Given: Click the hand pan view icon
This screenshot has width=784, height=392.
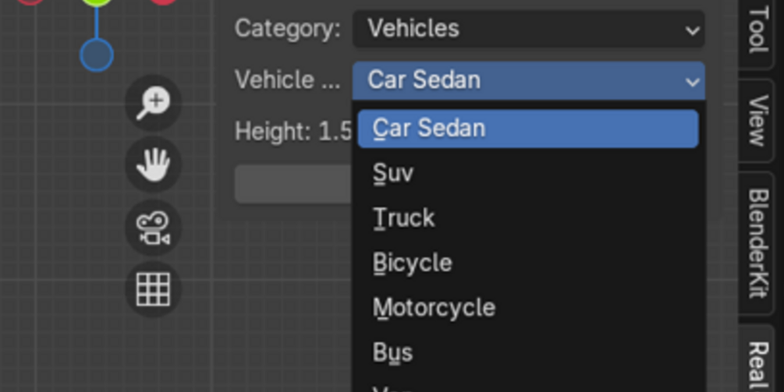Looking at the screenshot, I should (153, 165).
